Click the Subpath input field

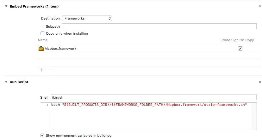click(159, 26)
